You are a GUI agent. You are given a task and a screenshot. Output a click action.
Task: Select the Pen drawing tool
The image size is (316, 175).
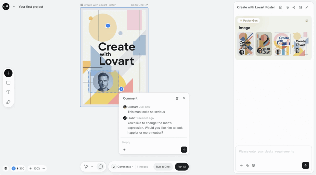coord(8,102)
